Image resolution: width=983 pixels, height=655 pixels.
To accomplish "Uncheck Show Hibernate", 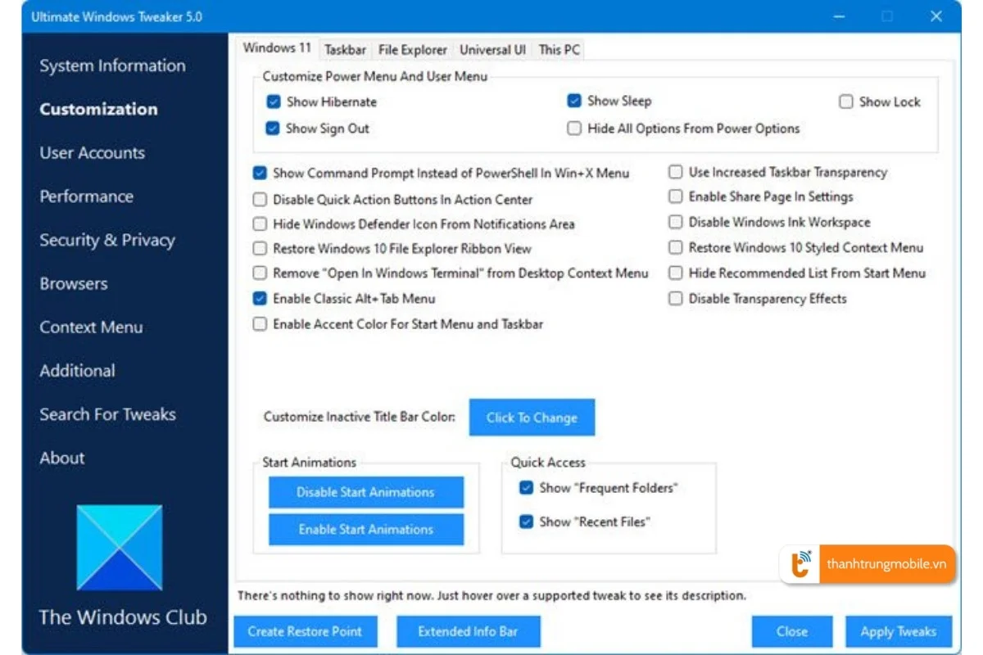I will [273, 102].
